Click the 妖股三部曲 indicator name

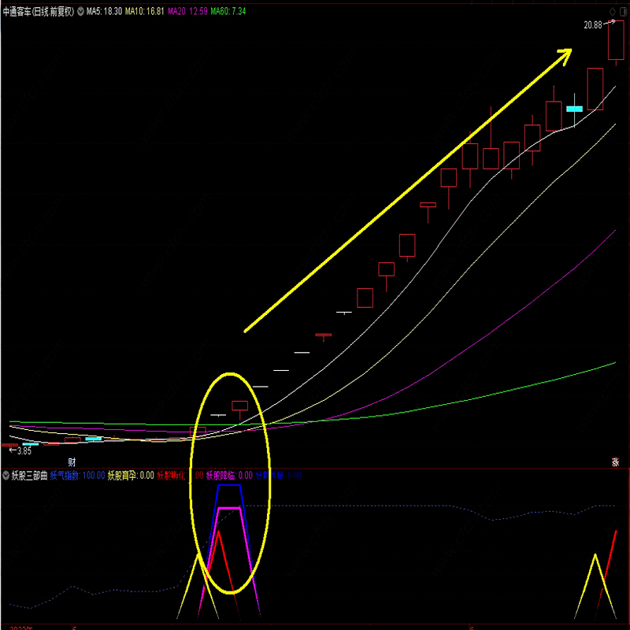coord(30,476)
